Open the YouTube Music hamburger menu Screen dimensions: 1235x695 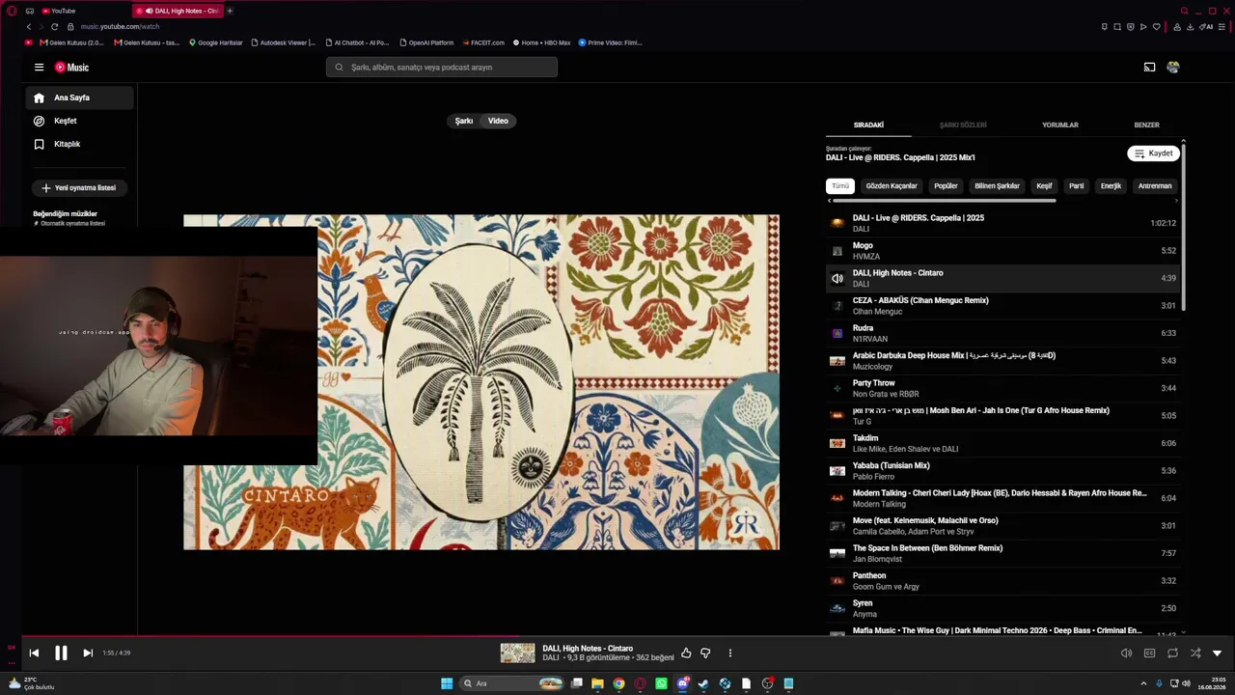point(39,68)
